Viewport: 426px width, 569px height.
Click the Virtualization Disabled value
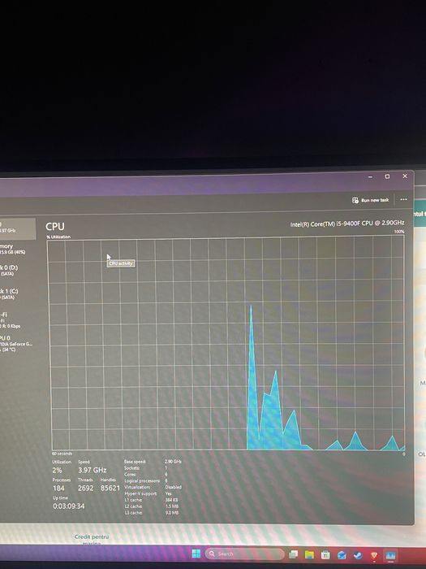[x=173, y=487]
